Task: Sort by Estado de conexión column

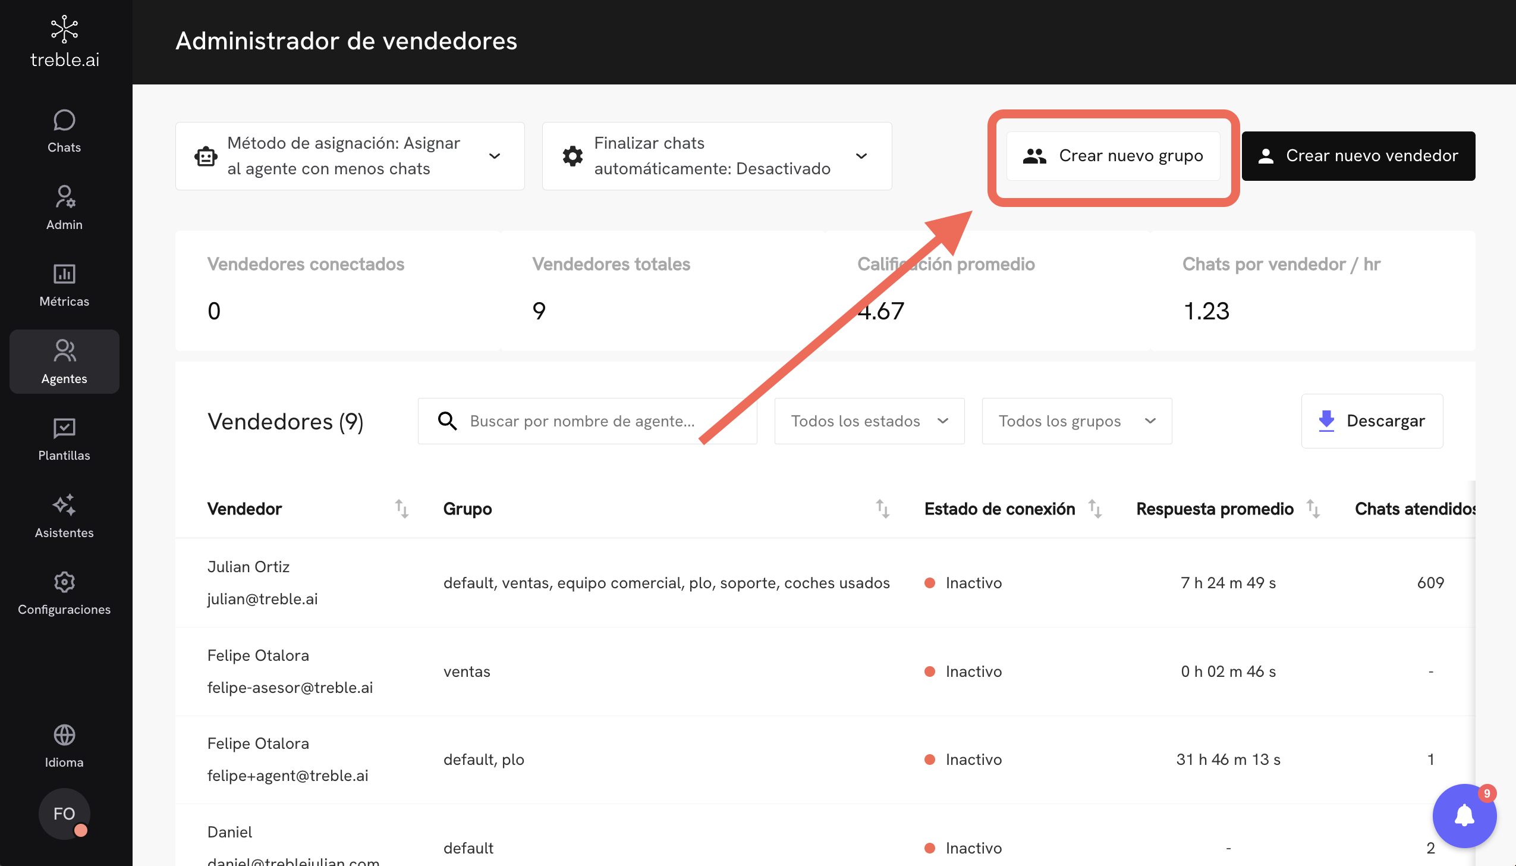Action: tap(1095, 509)
